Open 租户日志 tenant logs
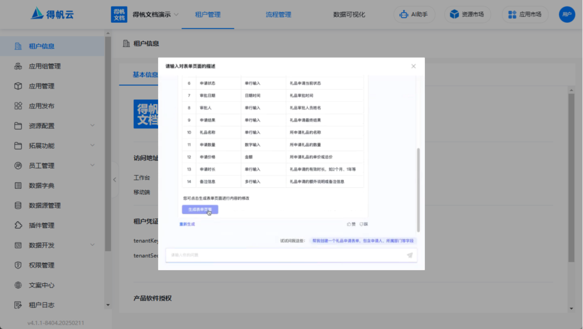583x329 pixels. click(41, 305)
